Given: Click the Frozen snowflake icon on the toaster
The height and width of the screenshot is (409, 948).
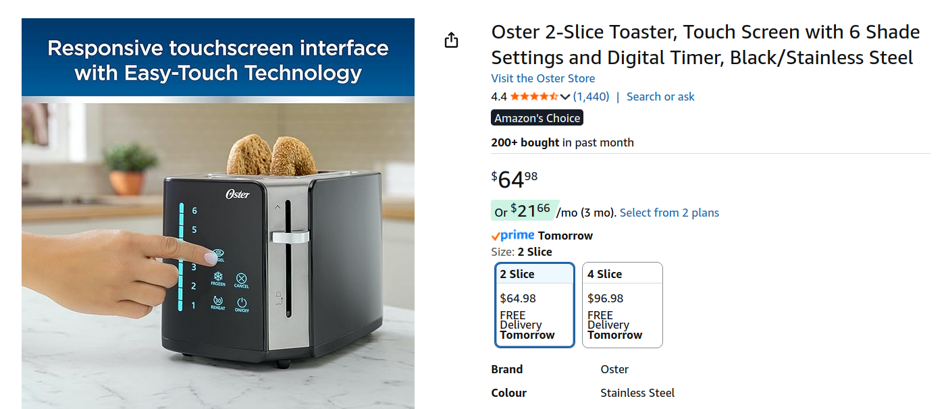Looking at the screenshot, I should point(218,278).
